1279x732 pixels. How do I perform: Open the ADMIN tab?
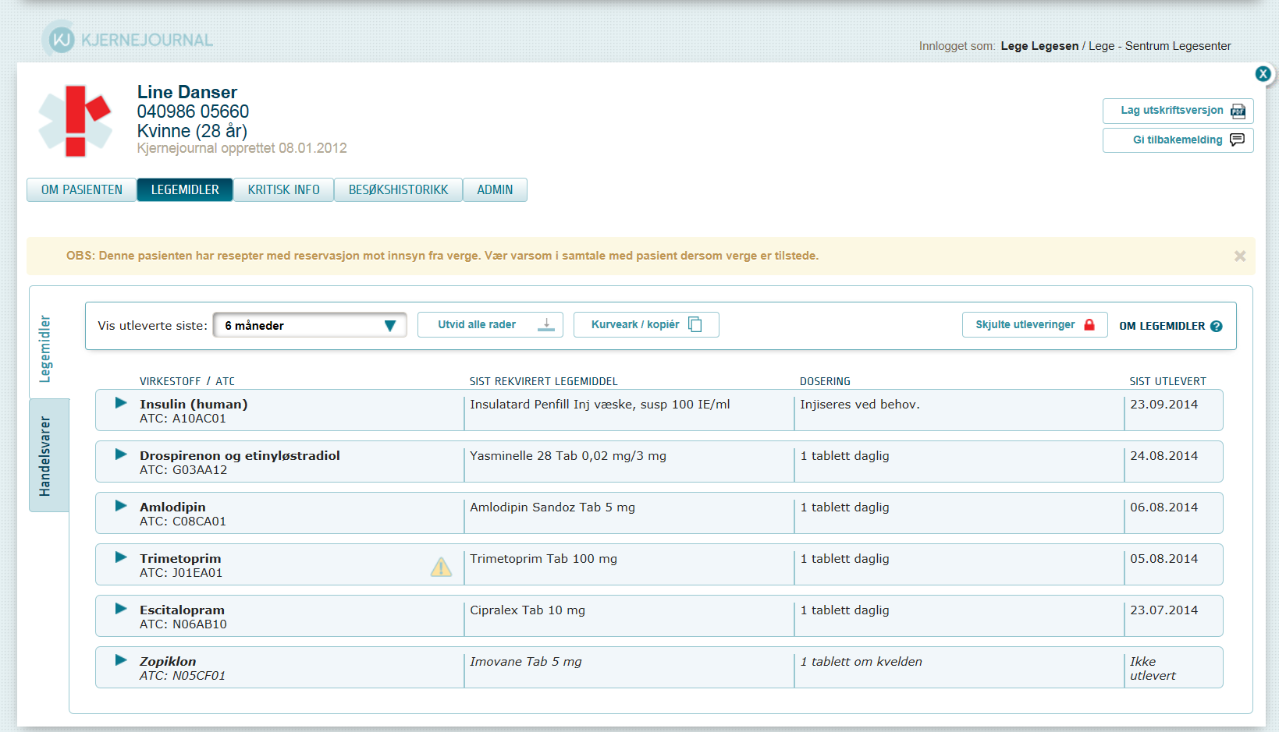[x=495, y=190]
